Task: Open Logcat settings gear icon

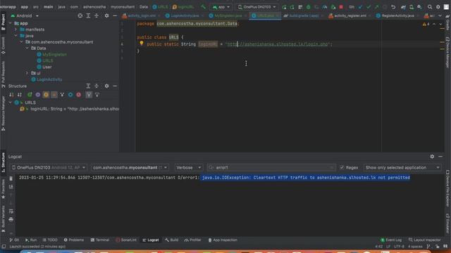Action: [432, 157]
